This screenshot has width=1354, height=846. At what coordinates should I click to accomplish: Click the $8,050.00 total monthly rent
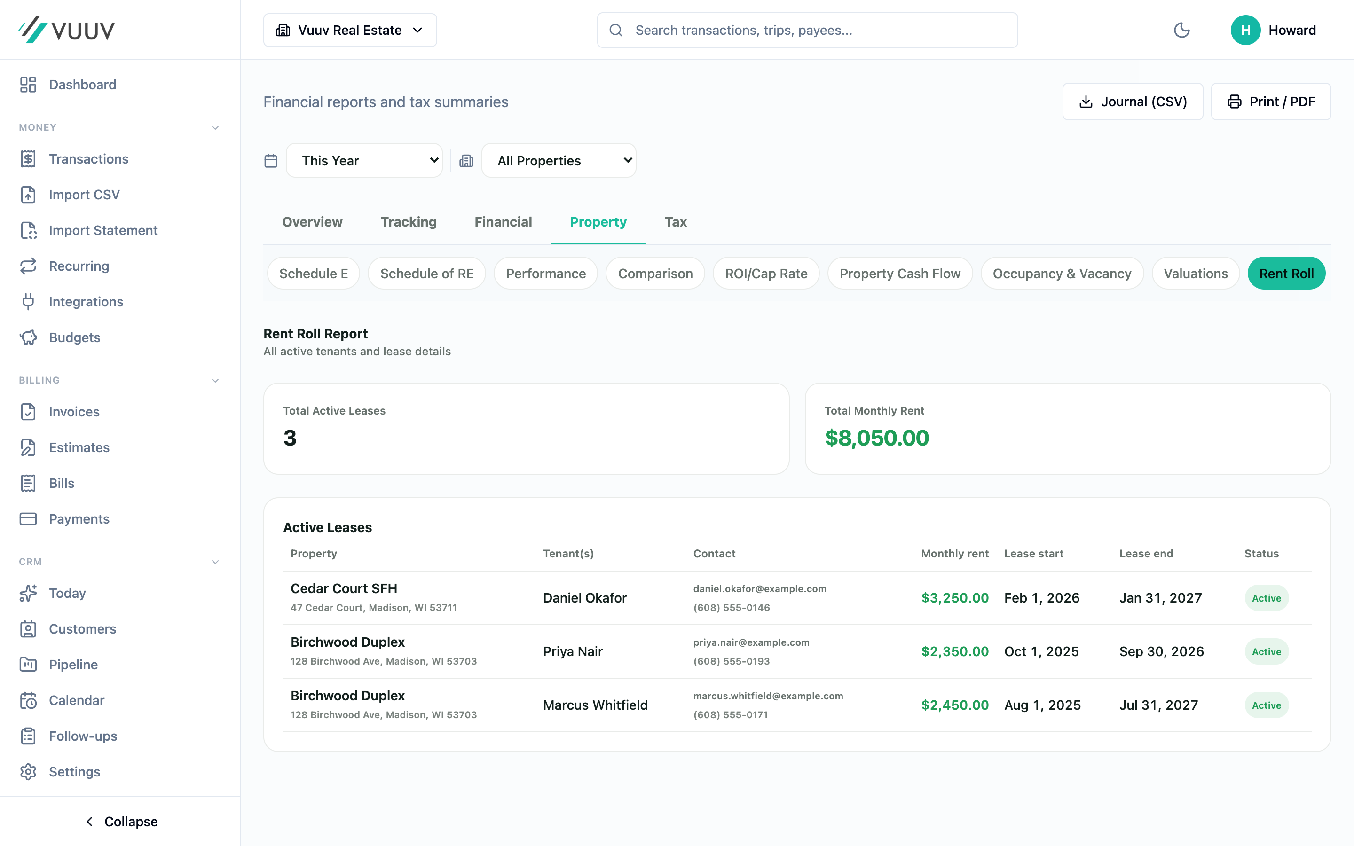877,438
